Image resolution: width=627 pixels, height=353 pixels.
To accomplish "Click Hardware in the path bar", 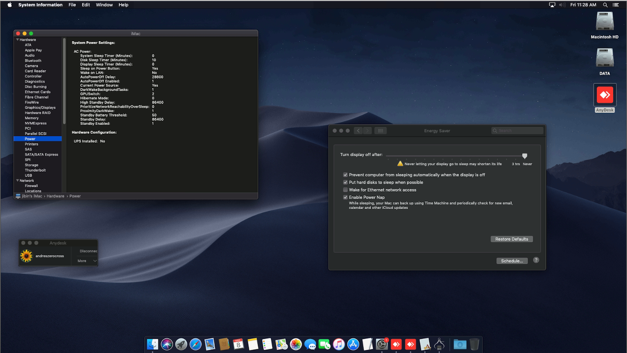I will point(56,196).
